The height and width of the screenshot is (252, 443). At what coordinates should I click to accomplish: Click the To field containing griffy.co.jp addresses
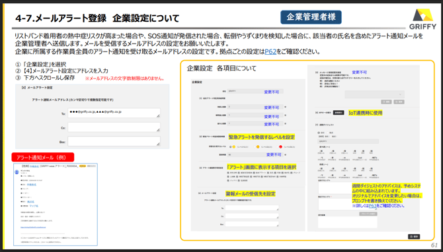point(114,113)
